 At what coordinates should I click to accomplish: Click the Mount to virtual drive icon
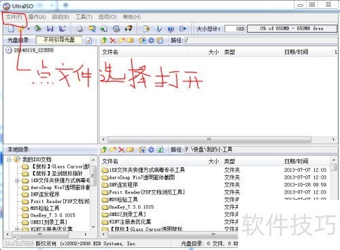pos(116,29)
